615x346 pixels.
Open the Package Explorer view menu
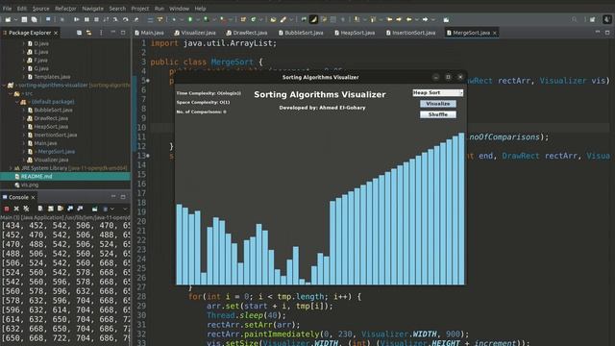[101, 33]
